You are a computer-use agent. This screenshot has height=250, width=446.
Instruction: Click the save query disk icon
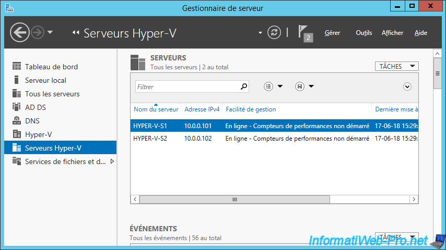click(x=300, y=86)
